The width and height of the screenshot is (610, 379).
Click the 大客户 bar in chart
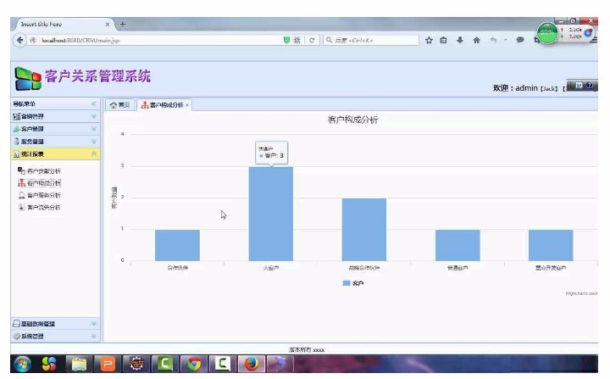click(271, 214)
